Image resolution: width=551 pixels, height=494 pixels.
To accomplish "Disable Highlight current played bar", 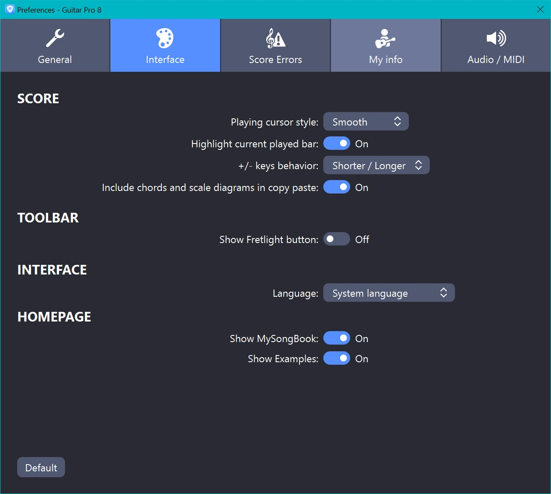I will pos(337,144).
